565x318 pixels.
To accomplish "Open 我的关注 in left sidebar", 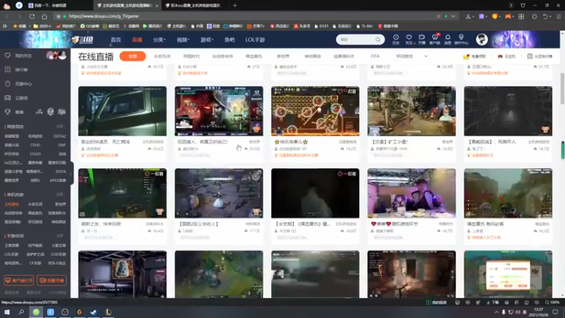I will [23, 56].
